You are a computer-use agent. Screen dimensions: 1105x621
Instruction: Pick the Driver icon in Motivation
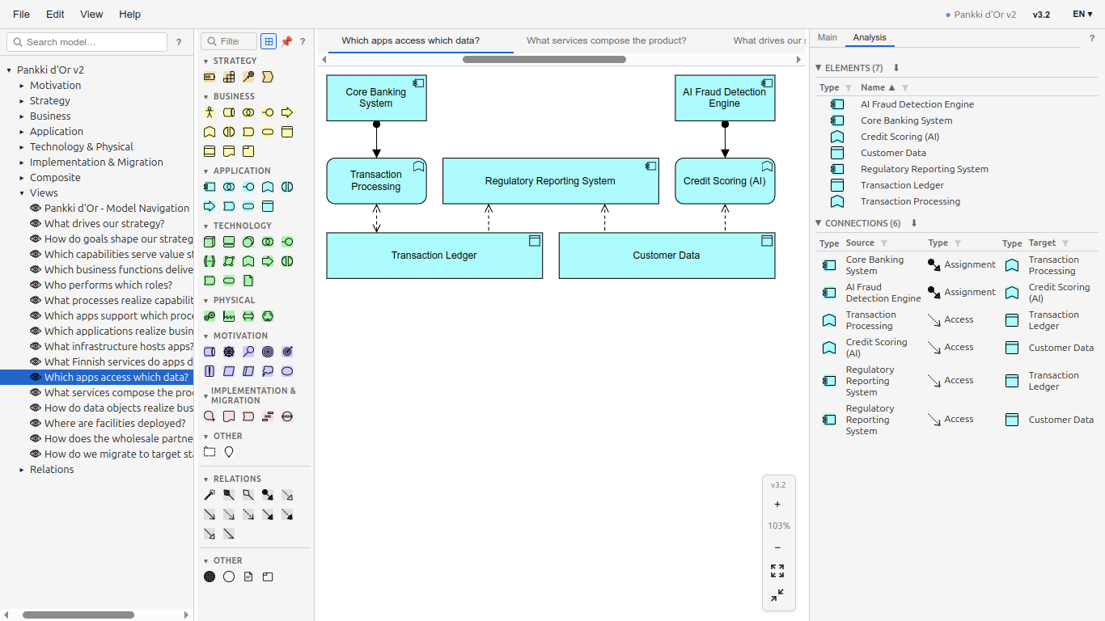[229, 352]
